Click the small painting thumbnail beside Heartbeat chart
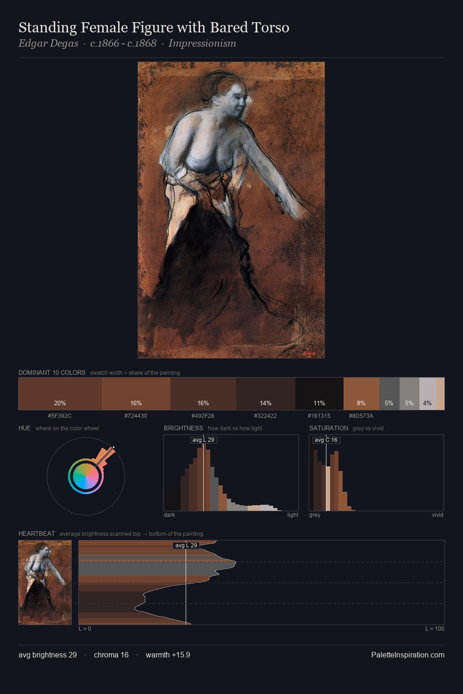463x694 pixels. (45, 582)
